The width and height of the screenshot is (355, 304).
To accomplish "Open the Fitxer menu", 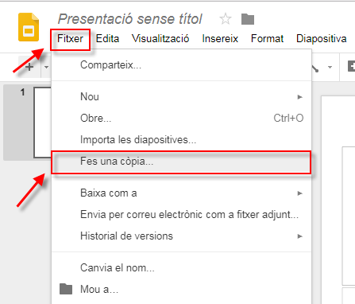I will click(x=70, y=39).
